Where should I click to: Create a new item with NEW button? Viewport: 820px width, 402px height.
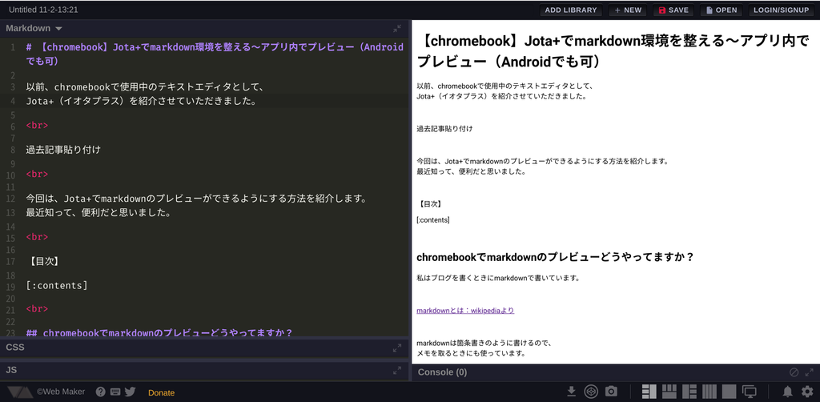(x=628, y=10)
